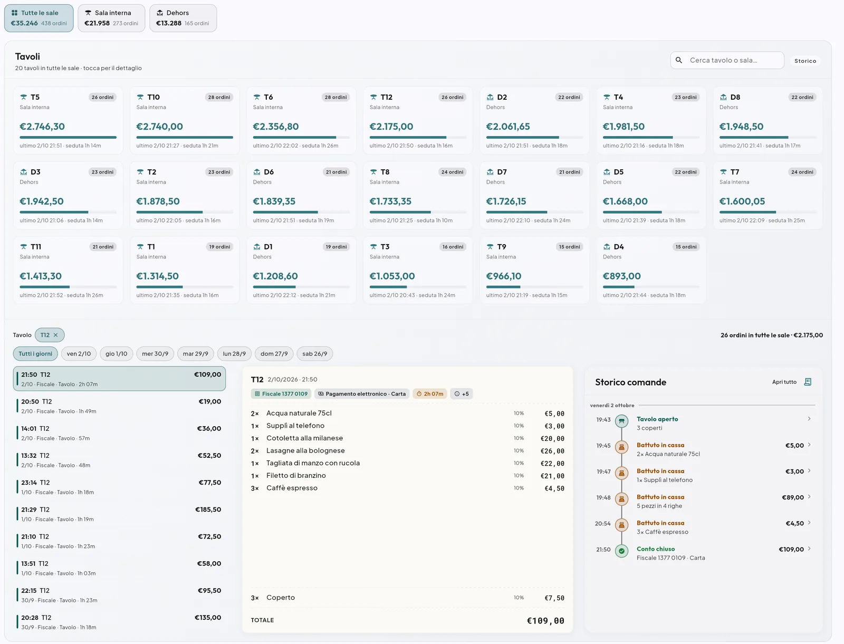Click the Conto chiuso checkmark icon
Screen dimensions: 844x644
point(622,551)
